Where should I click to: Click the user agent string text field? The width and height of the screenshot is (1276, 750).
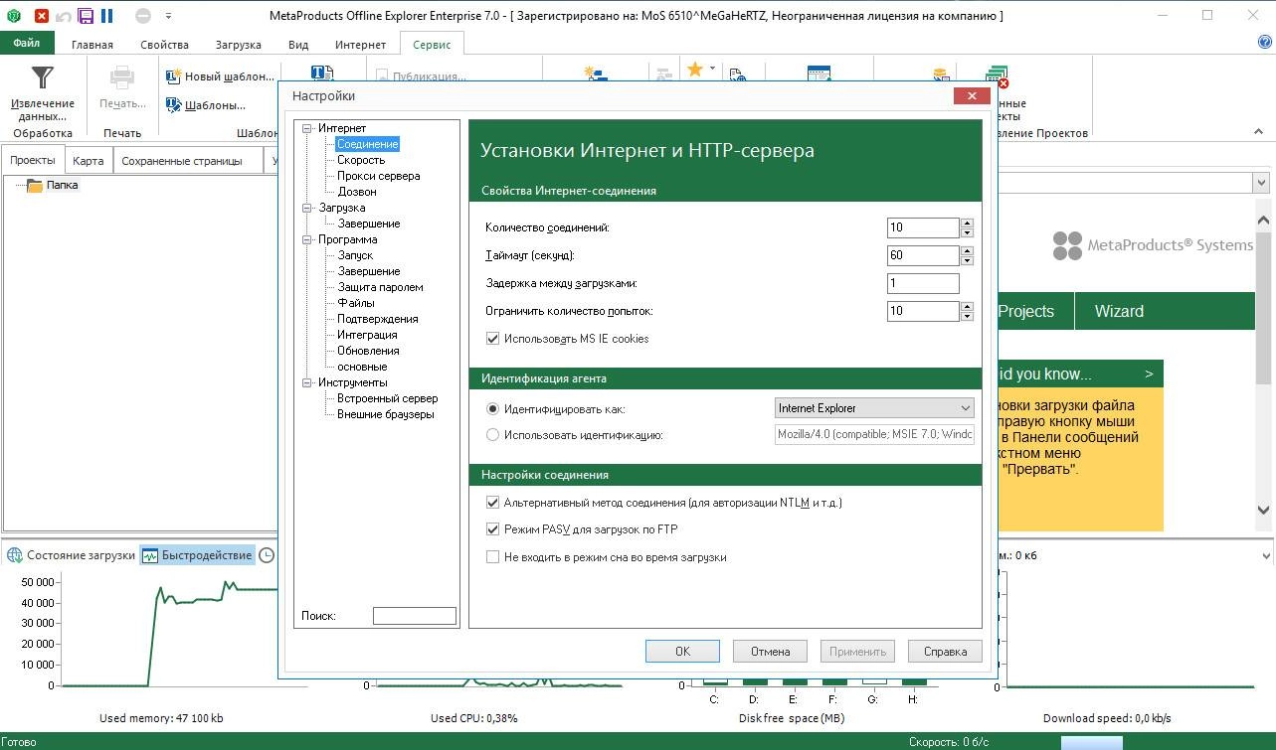pyautogui.click(x=874, y=434)
